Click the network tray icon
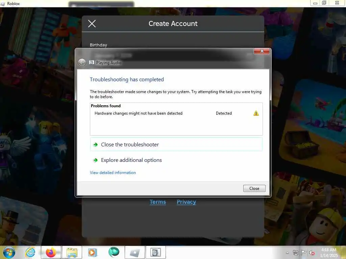Image resolution: width=346 pixels, height=259 pixels. tap(295, 253)
